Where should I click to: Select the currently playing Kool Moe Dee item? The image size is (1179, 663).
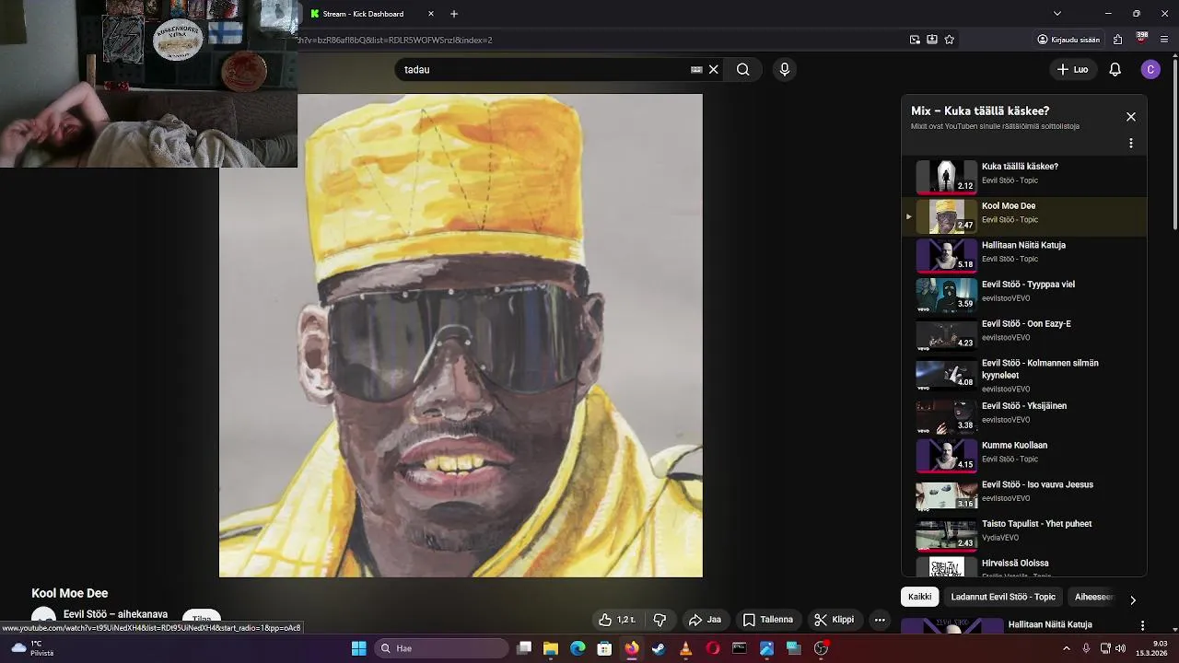pyautogui.click(x=1023, y=215)
